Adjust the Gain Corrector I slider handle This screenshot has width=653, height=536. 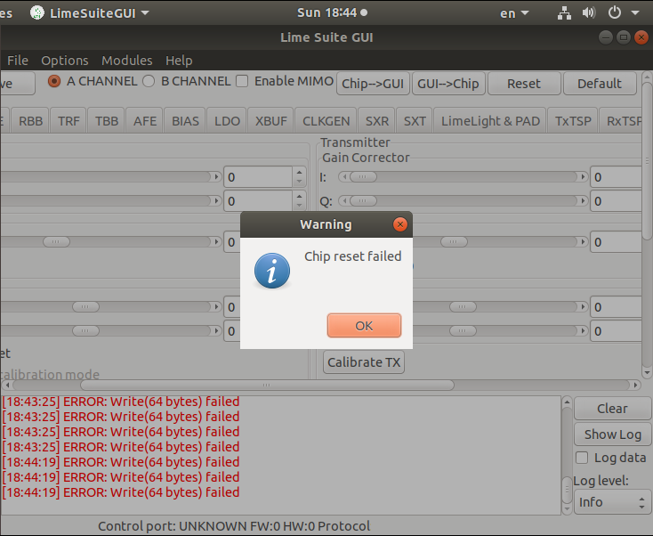tap(363, 176)
